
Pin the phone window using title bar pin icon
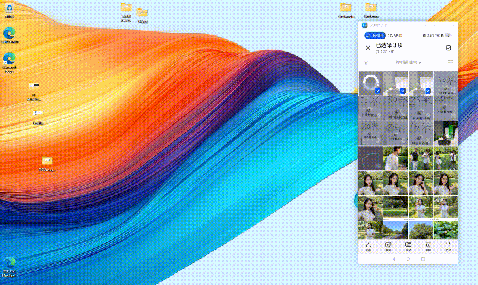point(426,26)
